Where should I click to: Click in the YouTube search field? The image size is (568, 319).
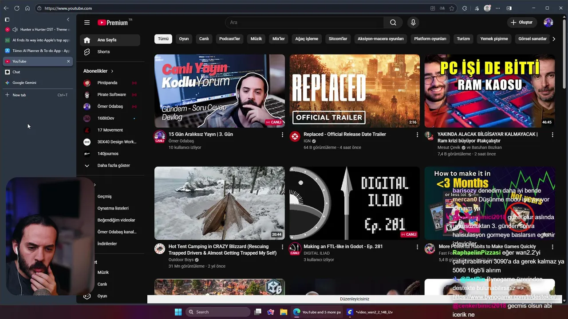(304, 23)
